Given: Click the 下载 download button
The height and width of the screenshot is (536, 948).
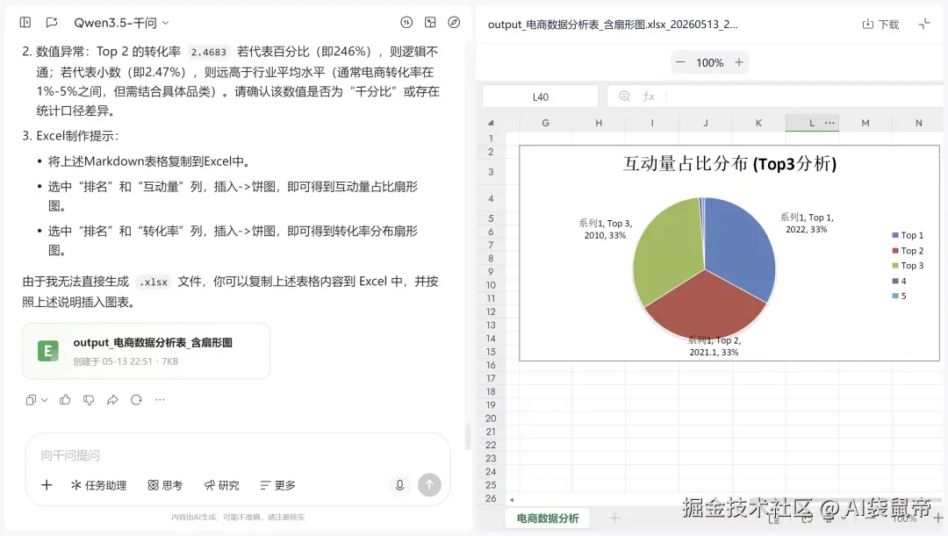Looking at the screenshot, I should (x=881, y=25).
